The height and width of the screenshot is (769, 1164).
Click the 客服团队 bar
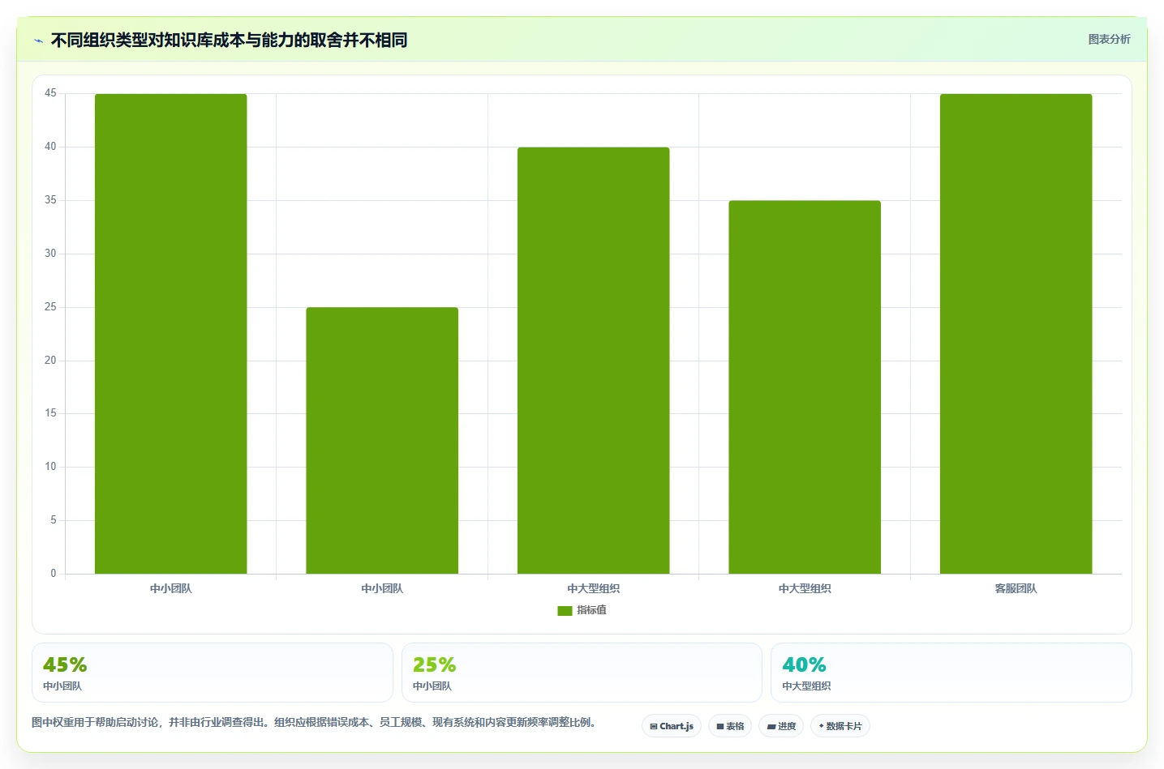tap(1016, 334)
